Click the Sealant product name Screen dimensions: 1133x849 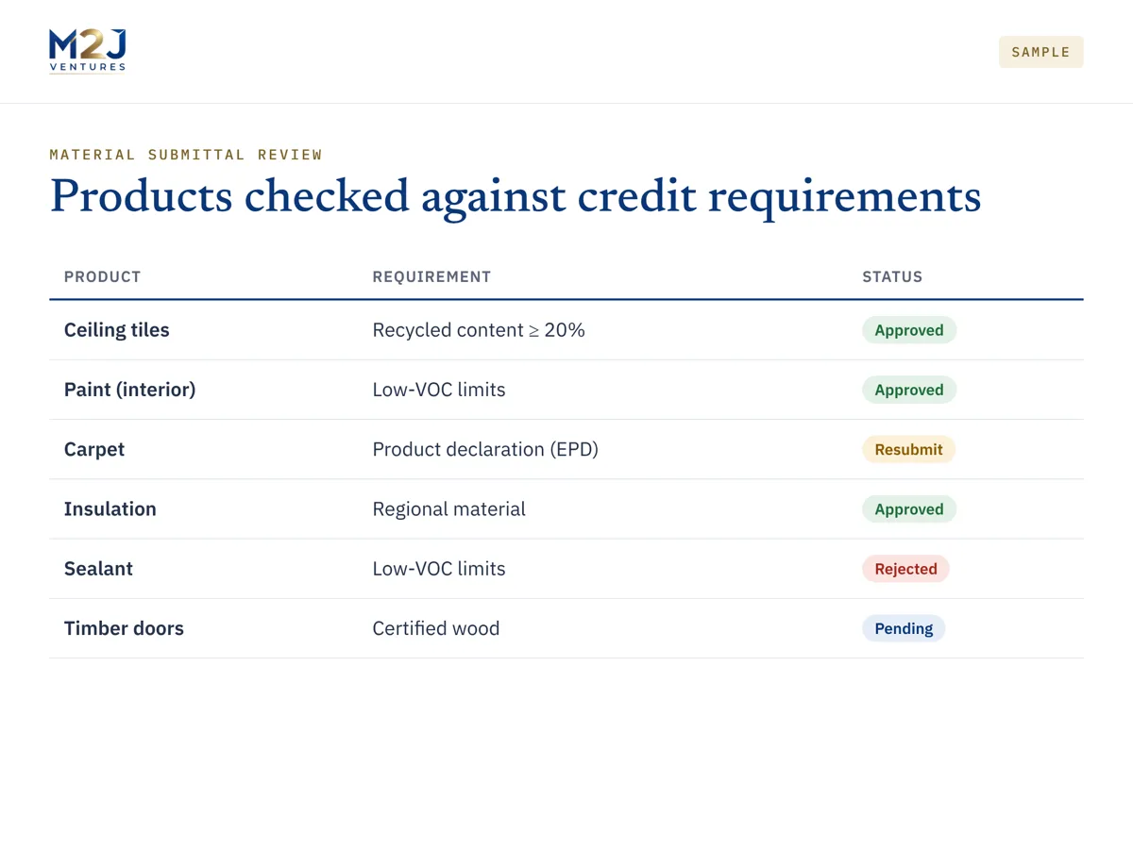[x=98, y=569]
